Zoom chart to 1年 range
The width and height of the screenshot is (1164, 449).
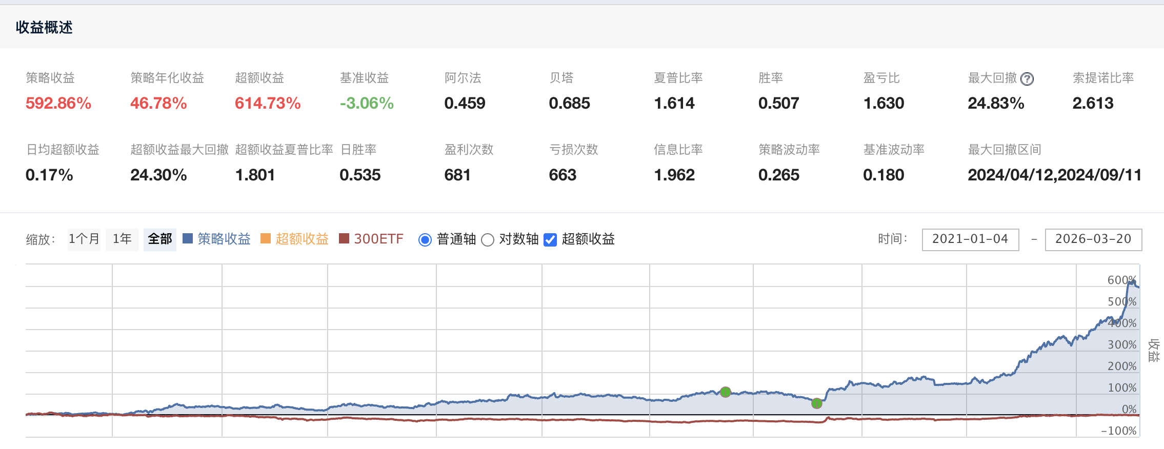122,239
